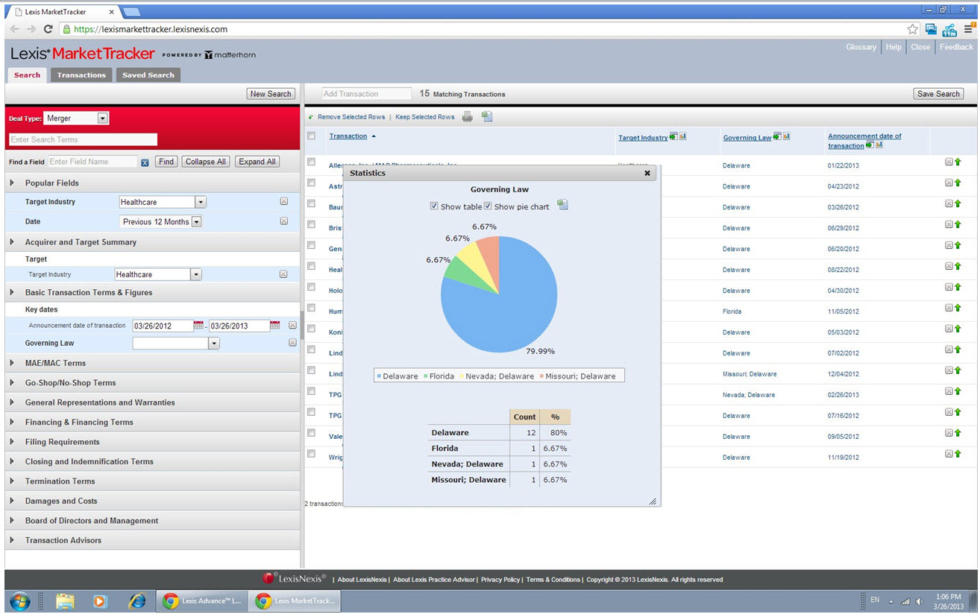
Task: Open the Saved Search tab
Action: 148,75
